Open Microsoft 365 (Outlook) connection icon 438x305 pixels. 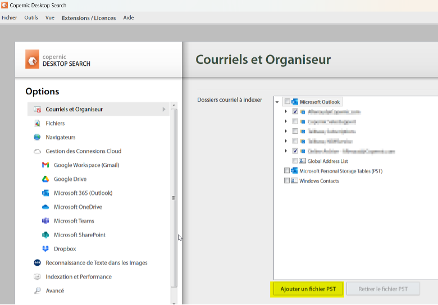[x=45, y=193]
